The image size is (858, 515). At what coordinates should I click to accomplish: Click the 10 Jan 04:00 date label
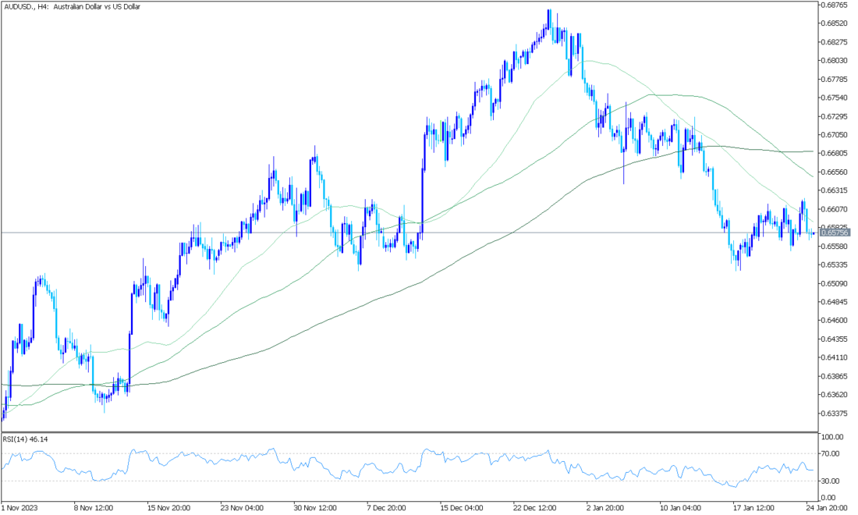coord(682,508)
